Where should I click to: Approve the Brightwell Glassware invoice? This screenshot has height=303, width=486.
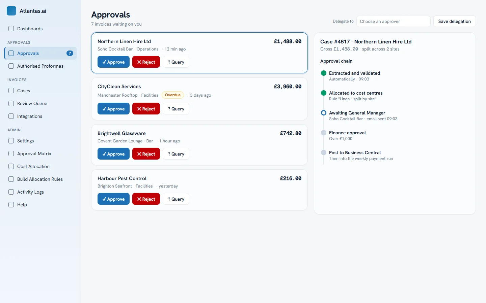point(113,154)
